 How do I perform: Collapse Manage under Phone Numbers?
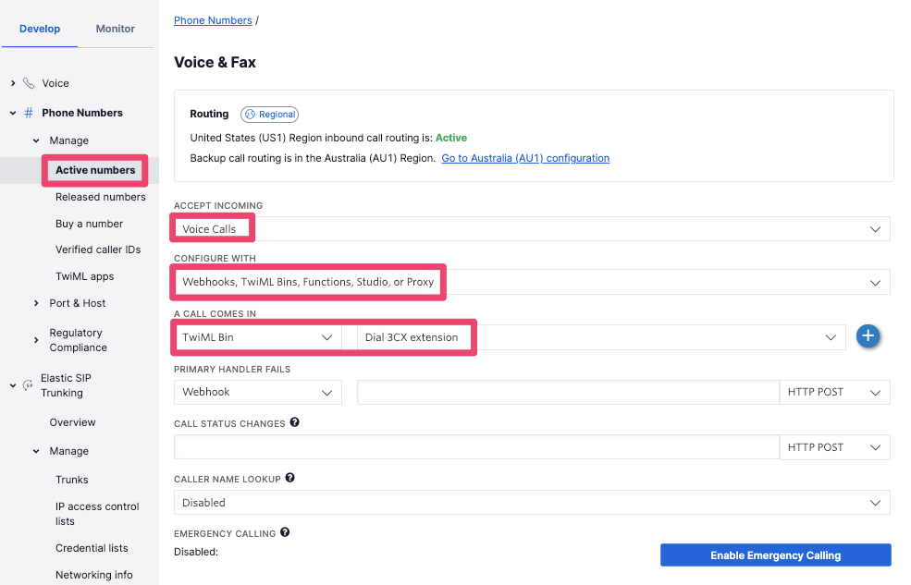[x=36, y=141]
